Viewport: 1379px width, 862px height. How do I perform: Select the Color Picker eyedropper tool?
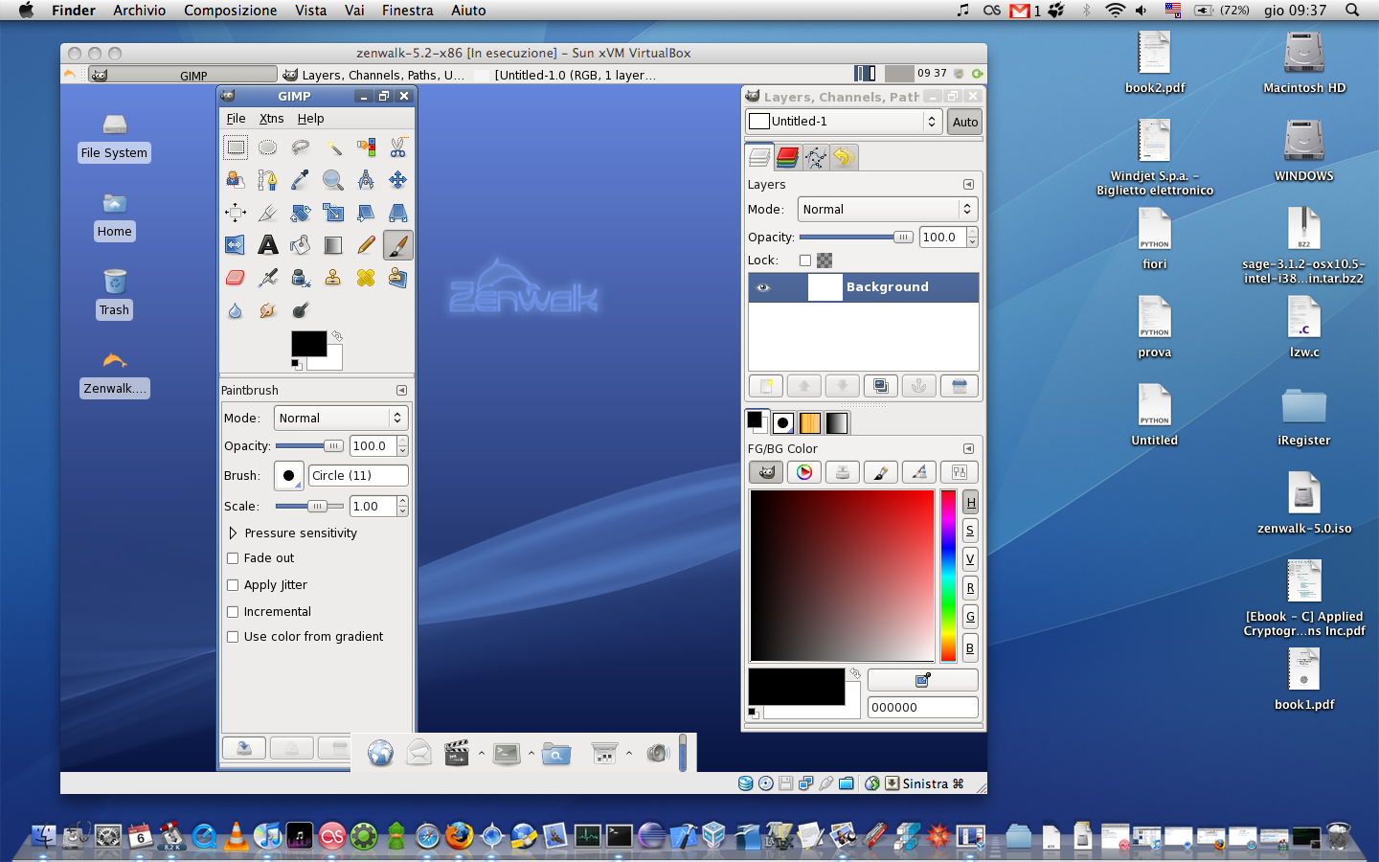pyautogui.click(x=300, y=180)
